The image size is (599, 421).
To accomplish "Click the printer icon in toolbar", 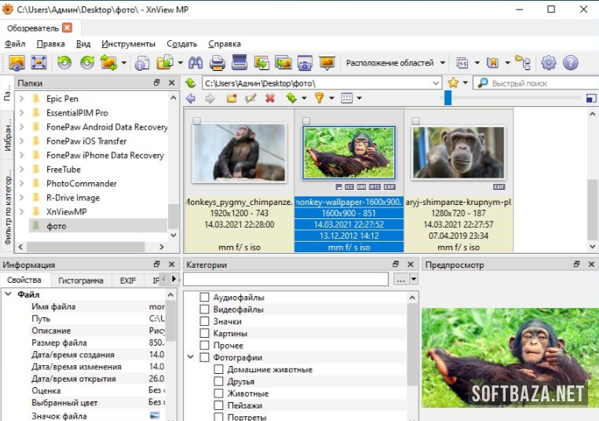I will pyautogui.click(x=217, y=63).
